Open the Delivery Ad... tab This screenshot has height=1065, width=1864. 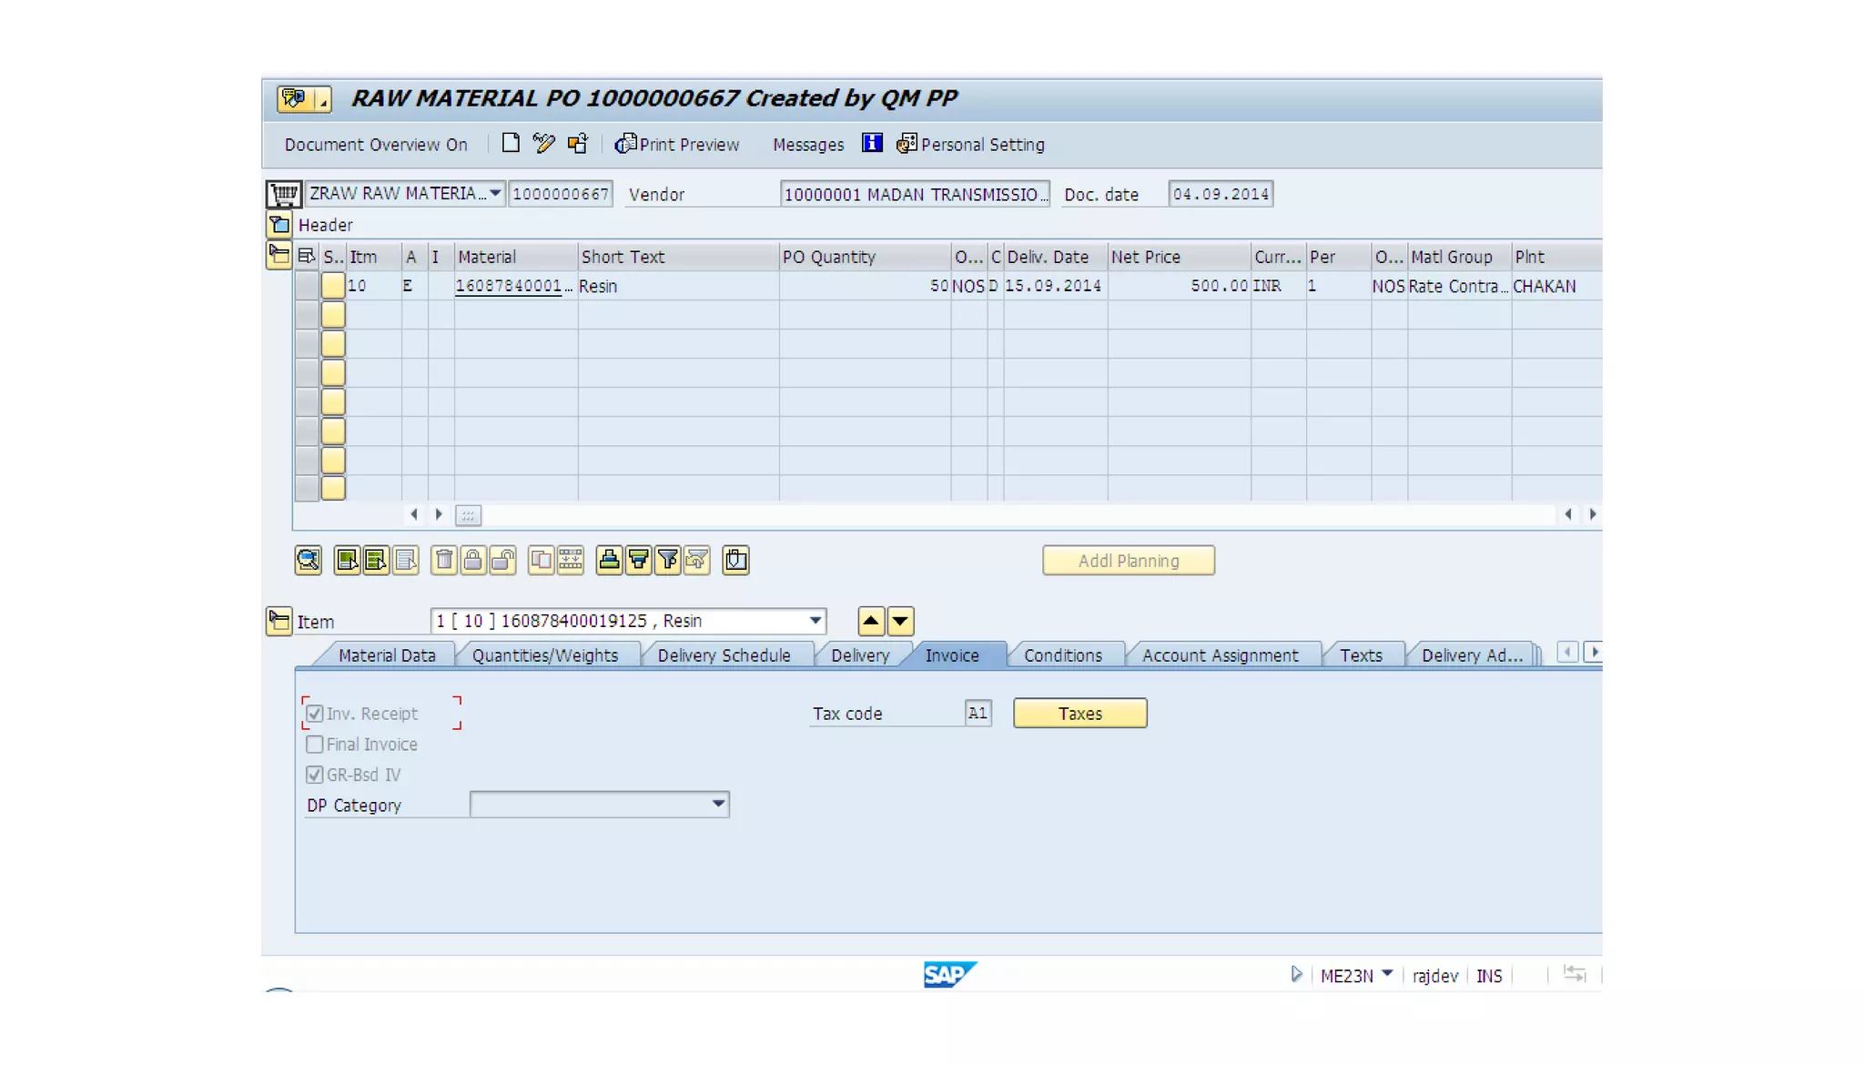pos(1472,655)
